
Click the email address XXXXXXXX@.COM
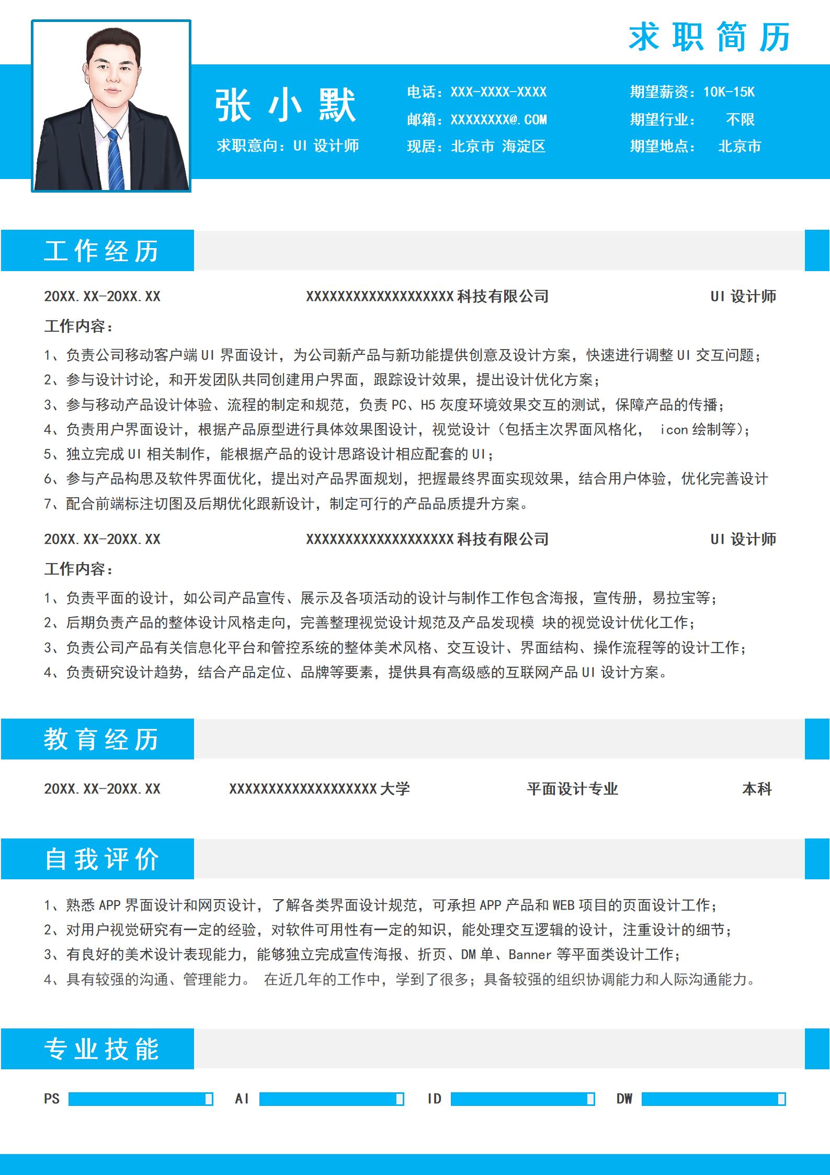(498, 120)
